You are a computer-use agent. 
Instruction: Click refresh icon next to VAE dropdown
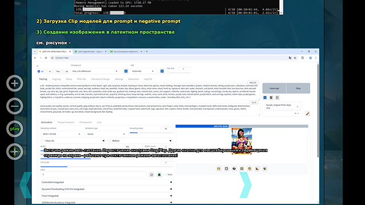pos(162,71)
